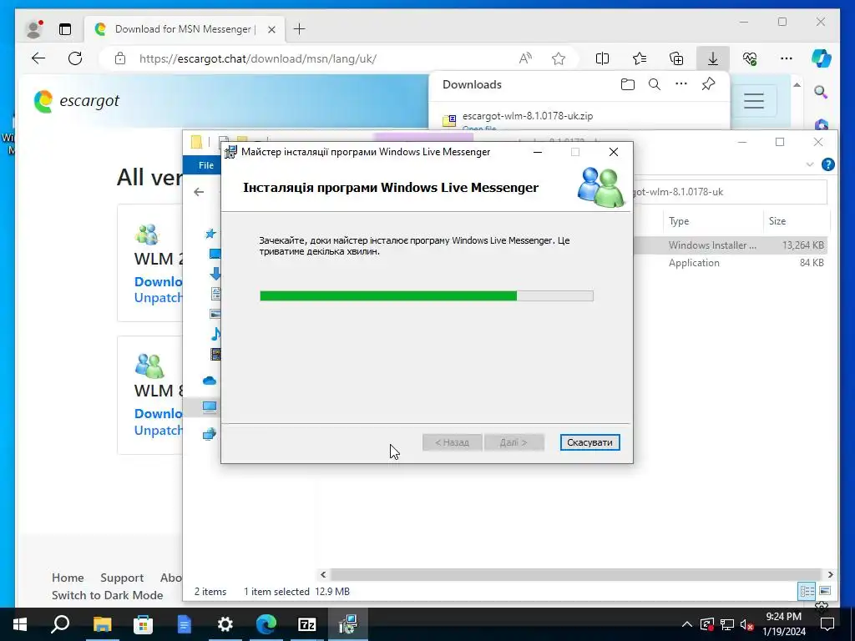This screenshot has width=855, height=641.
Task: Click the Windows Live Messenger buddies logo in installer
Action: [601, 187]
